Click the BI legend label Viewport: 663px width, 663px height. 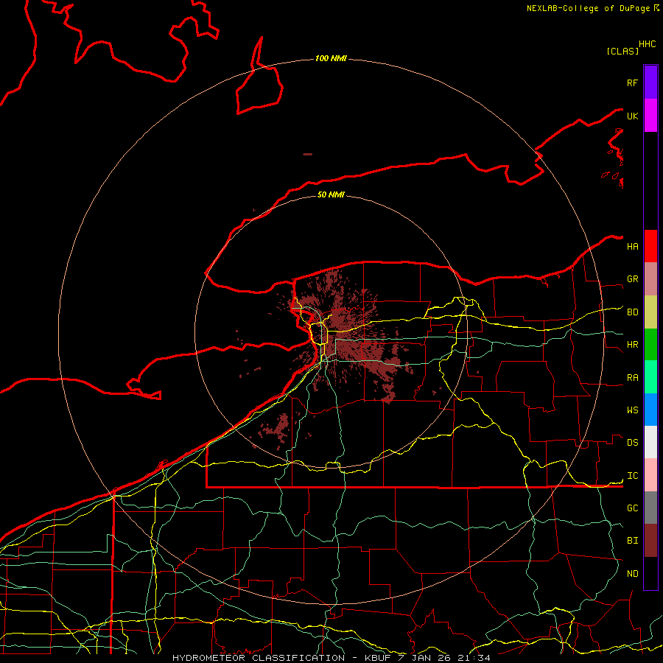pyautogui.click(x=632, y=541)
